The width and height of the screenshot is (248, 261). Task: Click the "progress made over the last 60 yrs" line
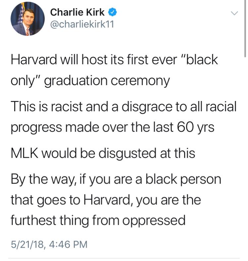(x=113, y=128)
